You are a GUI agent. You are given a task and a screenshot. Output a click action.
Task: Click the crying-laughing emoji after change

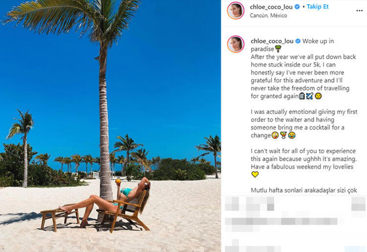coord(292,135)
